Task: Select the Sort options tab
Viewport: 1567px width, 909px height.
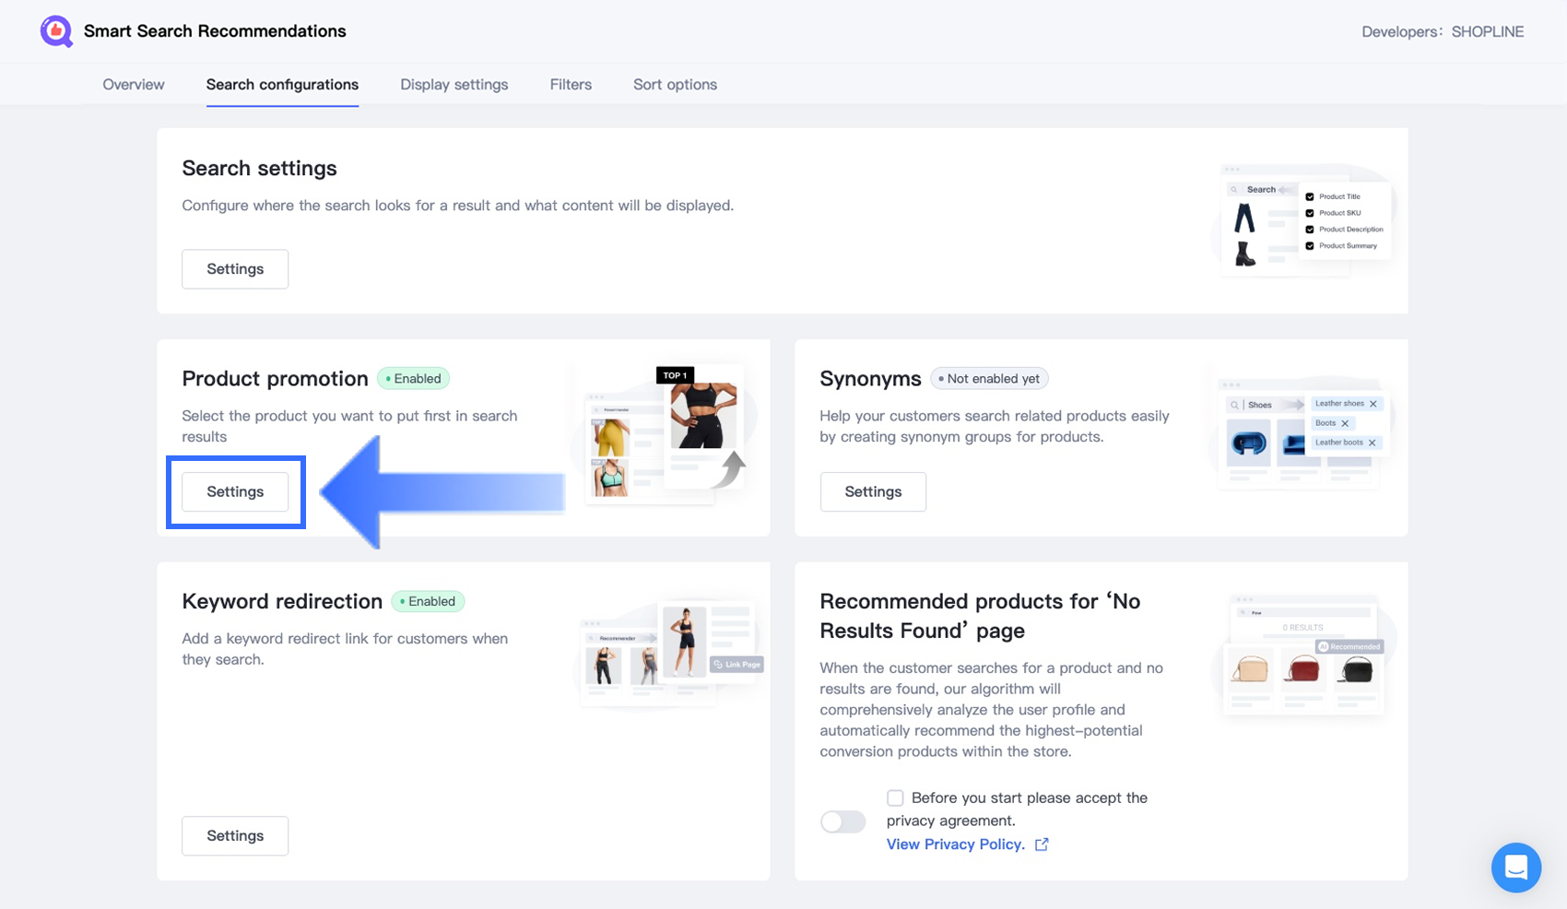Action: tap(675, 85)
